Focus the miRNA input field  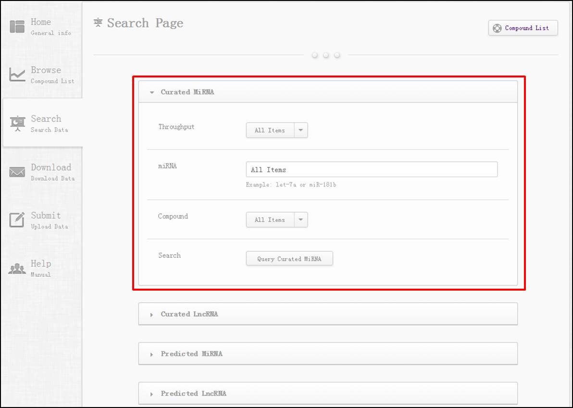(x=372, y=169)
